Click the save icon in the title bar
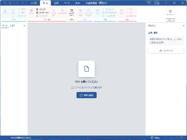187x140 pixels. [5, 3]
